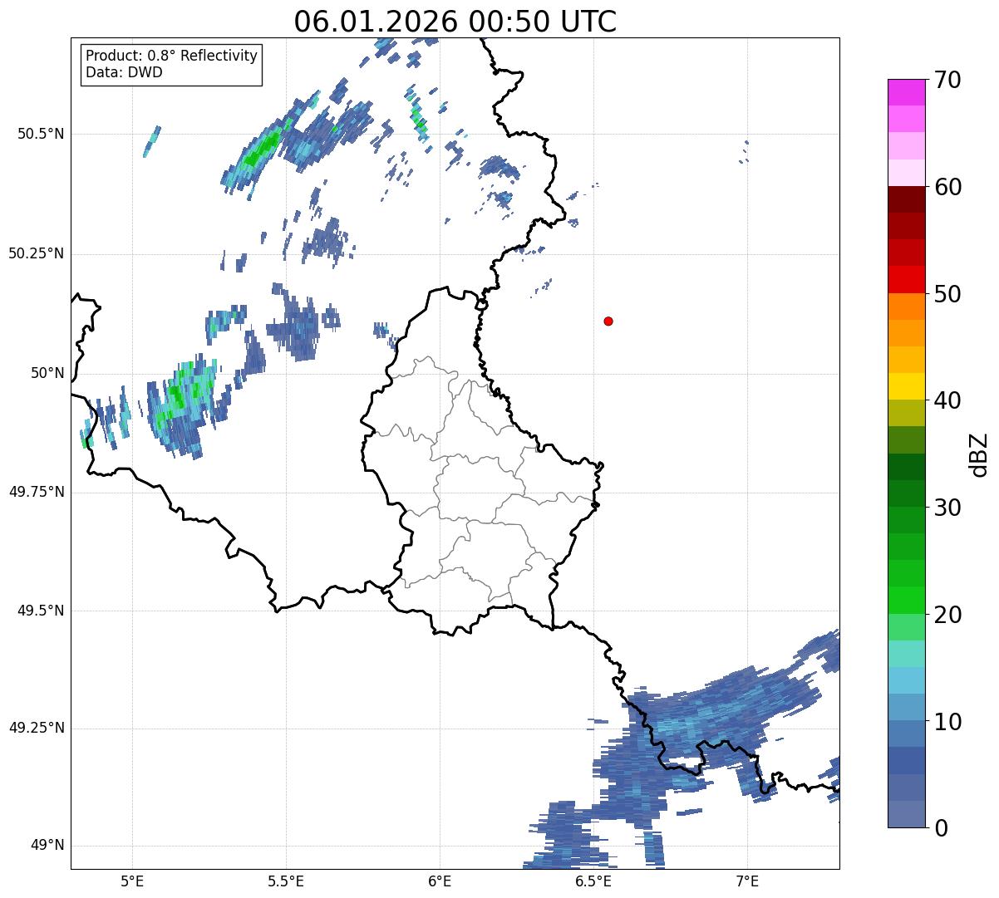Click the colorbar tick label "50"
Image resolution: width=999 pixels, height=898 pixels.
click(947, 294)
